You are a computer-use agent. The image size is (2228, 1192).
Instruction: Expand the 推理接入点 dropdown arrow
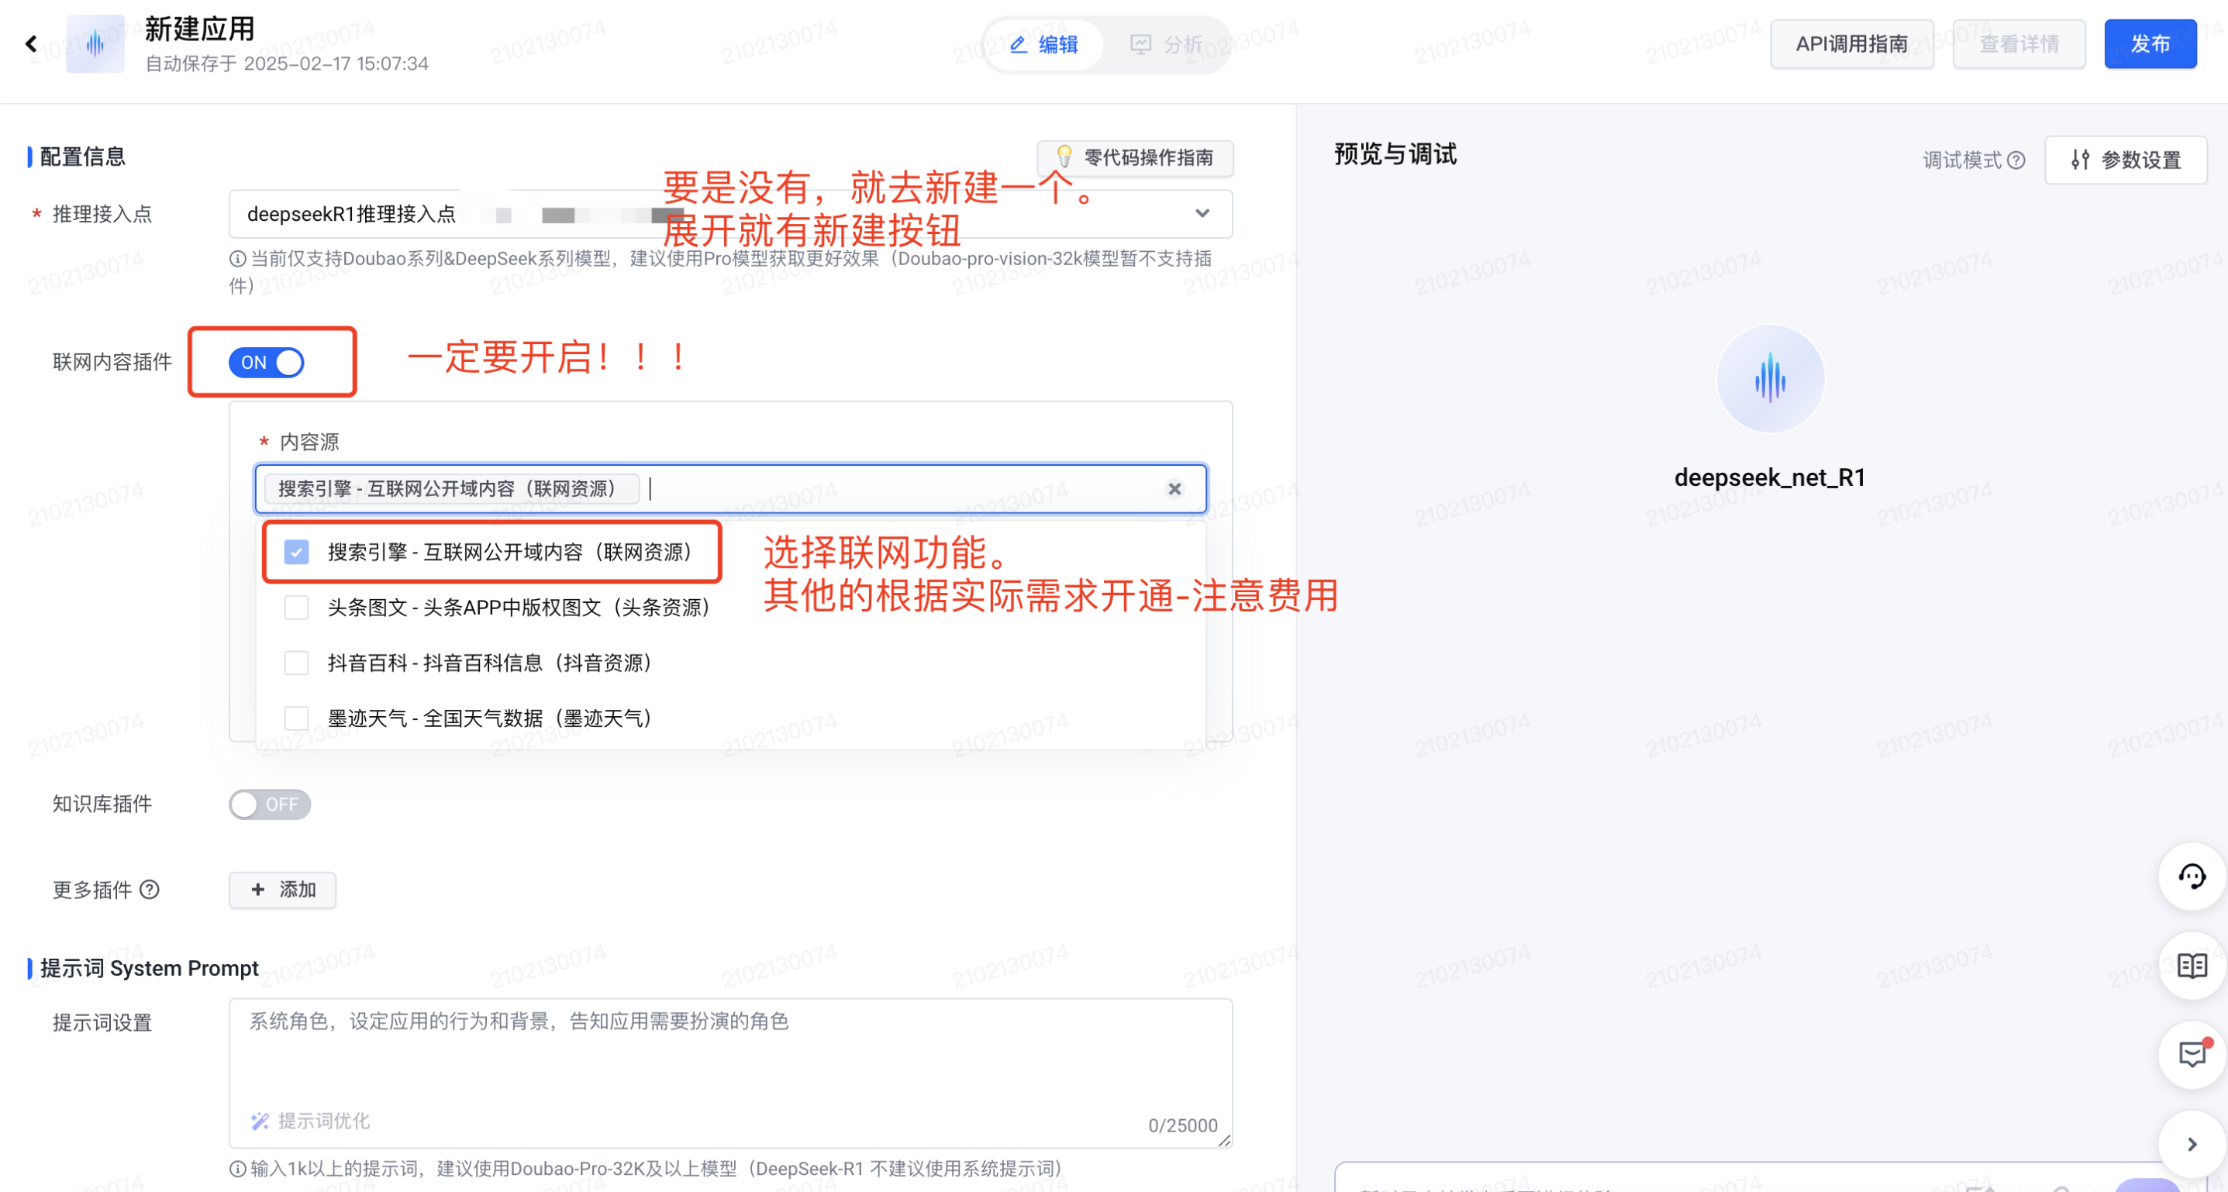[1202, 213]
